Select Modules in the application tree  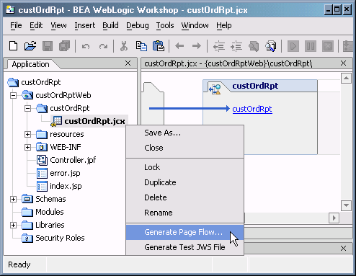click(x=50, y=212)
